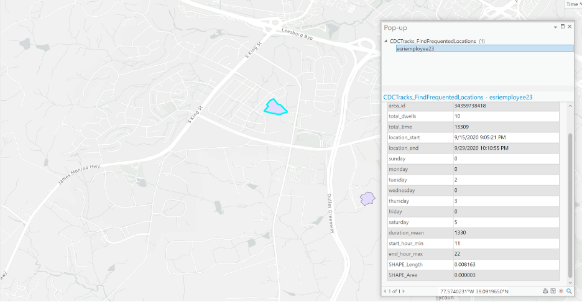Screen dimensions: 582x302
Task: Open the Pop-up pane options dropdown arrow
Action: (x=555, y=27)
